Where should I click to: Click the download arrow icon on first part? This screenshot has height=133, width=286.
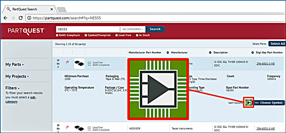click(x=58, y=67)
